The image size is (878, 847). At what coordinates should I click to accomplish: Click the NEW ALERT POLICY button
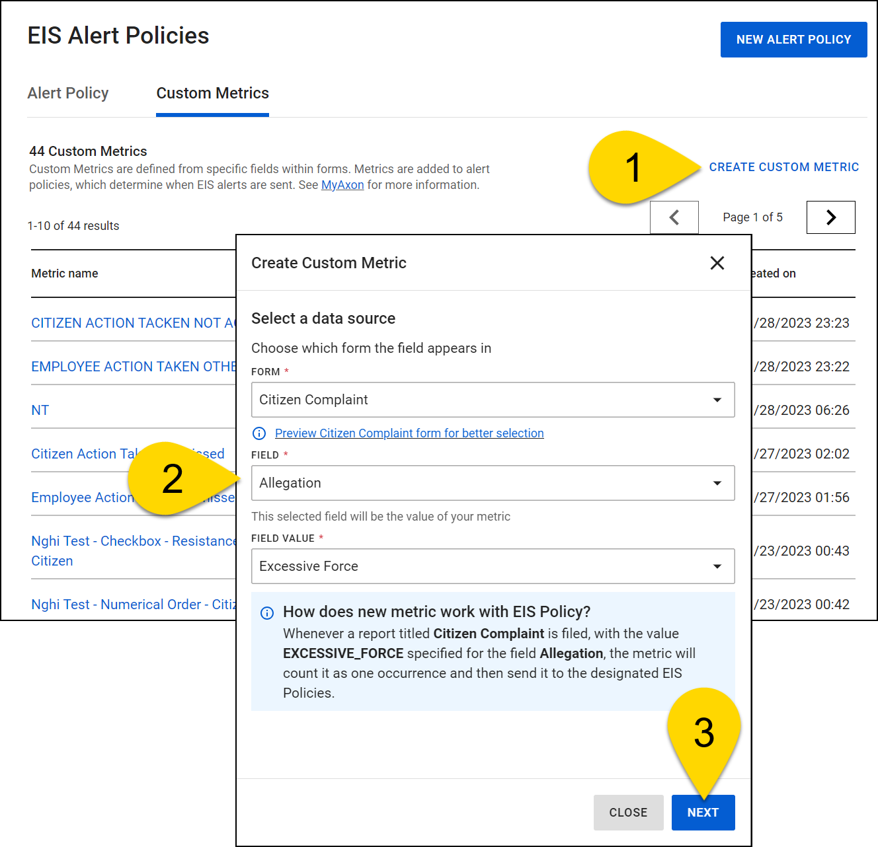(793, 40)
